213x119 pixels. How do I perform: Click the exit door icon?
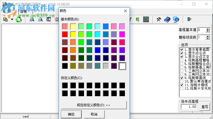point(189,19)
